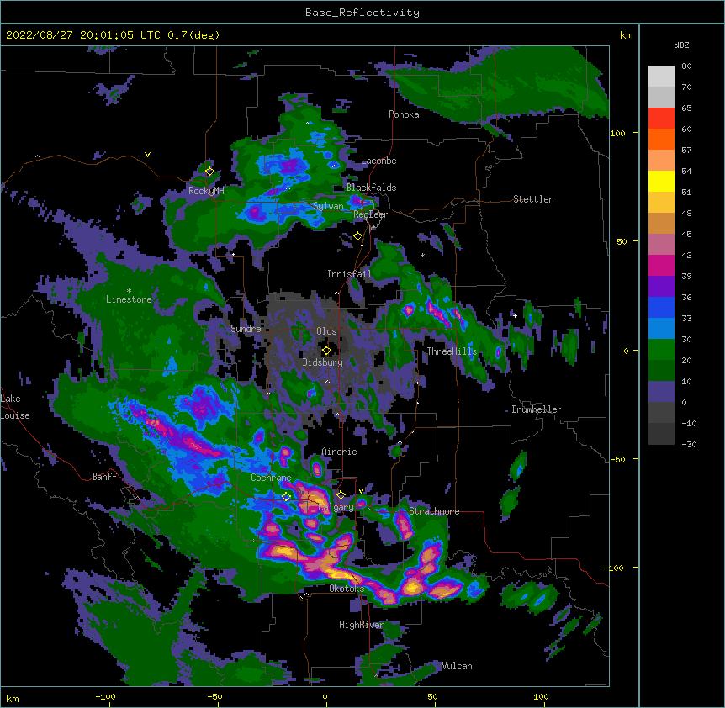Click the Stettler label
Viewport: 725px width, 708px height.
click(x=533, y=199)
